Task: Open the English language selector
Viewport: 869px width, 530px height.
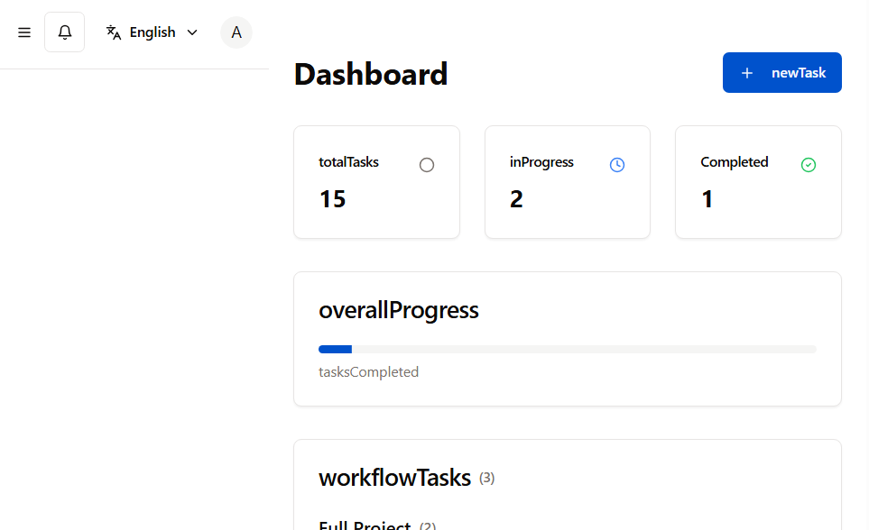Action: pos(153,32)
